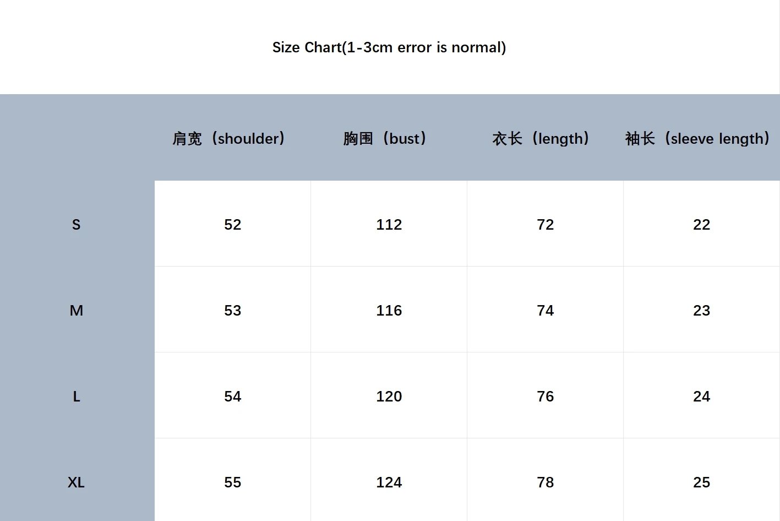Click the XL size row label

[77, 482]
